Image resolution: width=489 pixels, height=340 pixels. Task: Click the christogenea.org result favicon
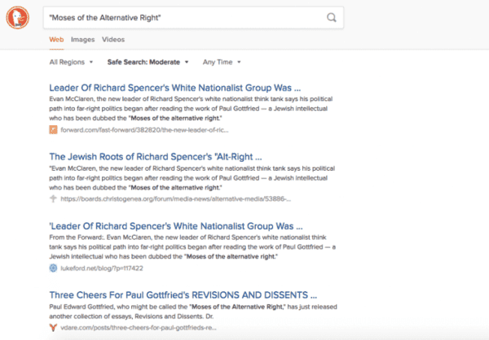(53, 198)
